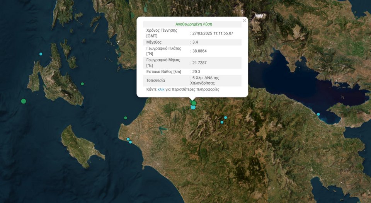Open green marker off northwest Peloponnese coast
Image resolution: width=371 pixels, height=203 pixels.
tap(126, 118)
